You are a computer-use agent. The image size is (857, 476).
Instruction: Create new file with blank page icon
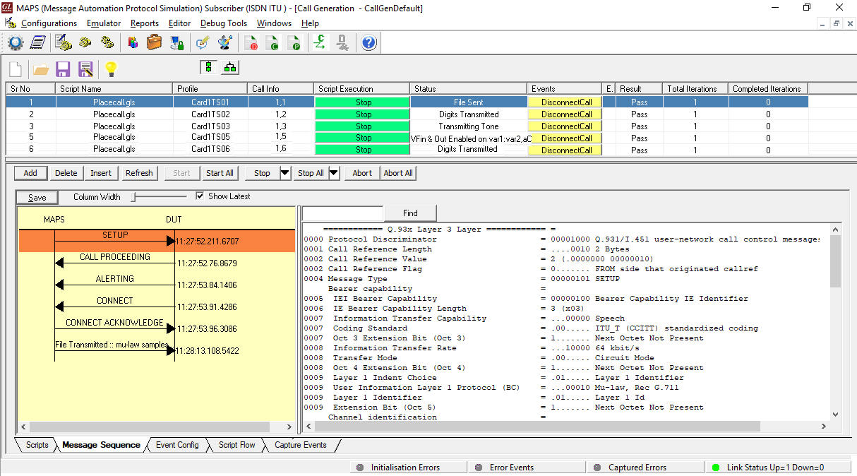(x=16, y=69)
